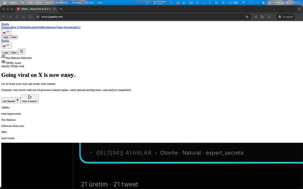This screenshot has height=189, width=303.
Task: Open the Develop menu
Action: (77, 3)
